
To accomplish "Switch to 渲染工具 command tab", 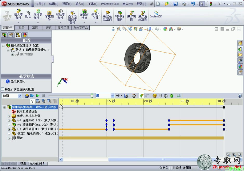I will coord(63,28).
